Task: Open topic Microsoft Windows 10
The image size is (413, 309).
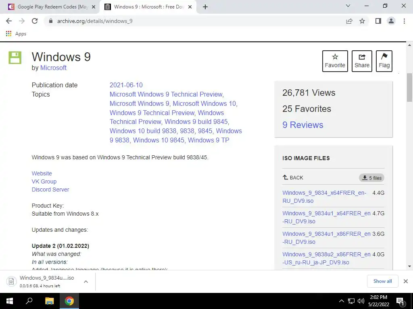Action: tap(204, 103)
